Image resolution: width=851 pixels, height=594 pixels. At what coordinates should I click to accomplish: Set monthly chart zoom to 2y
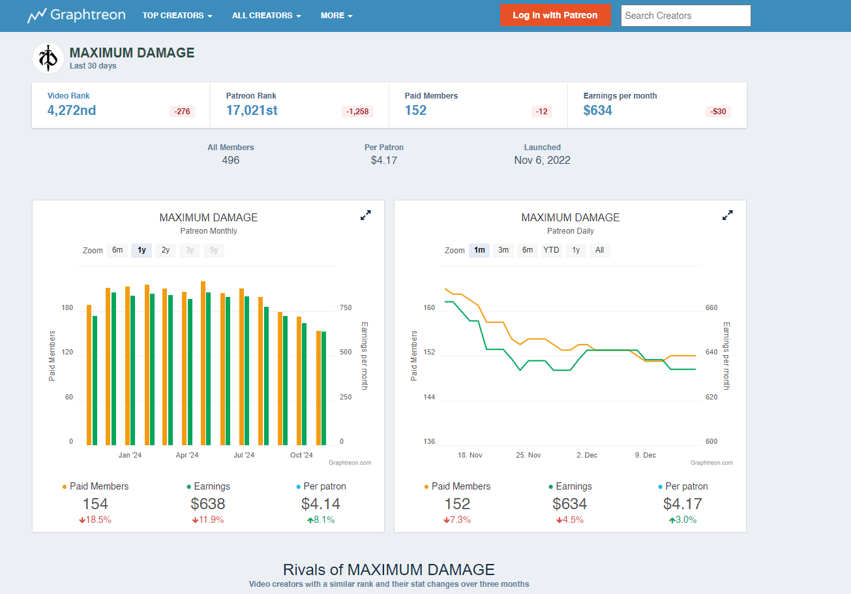(166, 250)
